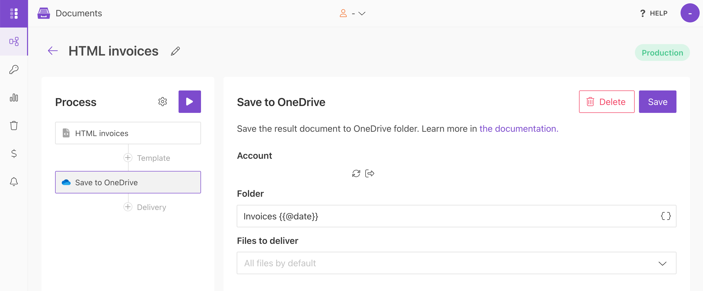Open the notifications bell icon
This screenshot has width=703, height=291.
point(14,182)
